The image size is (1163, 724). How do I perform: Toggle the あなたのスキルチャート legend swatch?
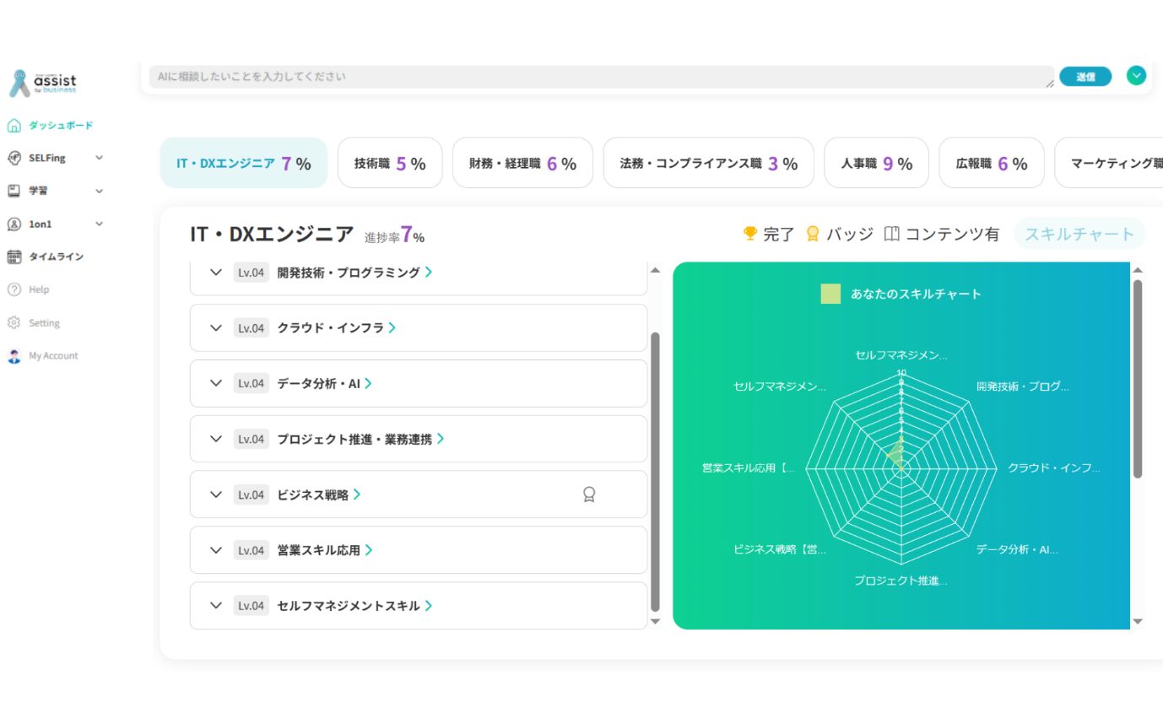830,294
